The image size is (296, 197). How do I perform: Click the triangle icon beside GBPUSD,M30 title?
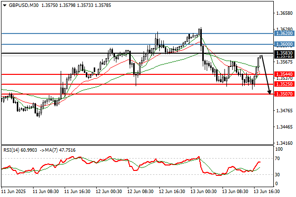(4, 5)
